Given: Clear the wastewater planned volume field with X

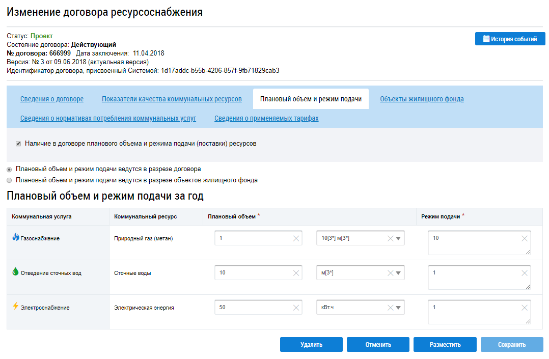Looking at the screenshot, I should (x=296, y=273).
